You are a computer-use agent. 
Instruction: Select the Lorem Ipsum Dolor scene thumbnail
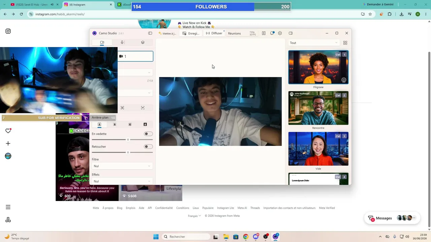pos(318,178)
